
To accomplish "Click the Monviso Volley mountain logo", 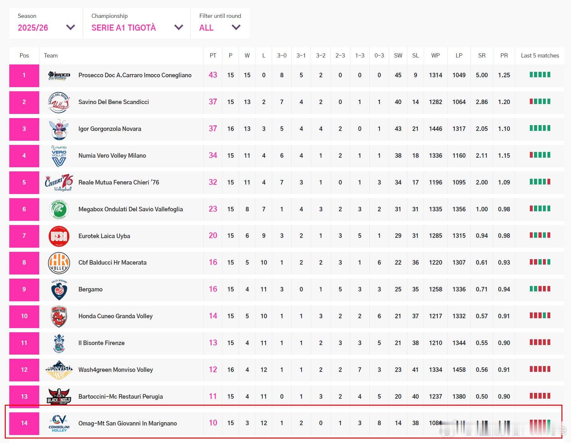I will (x=59, y=370).
